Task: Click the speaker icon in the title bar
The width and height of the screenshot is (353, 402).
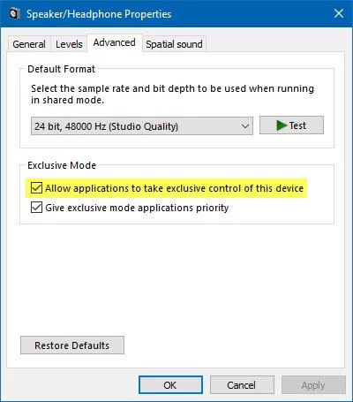Action: coord(14,14)
